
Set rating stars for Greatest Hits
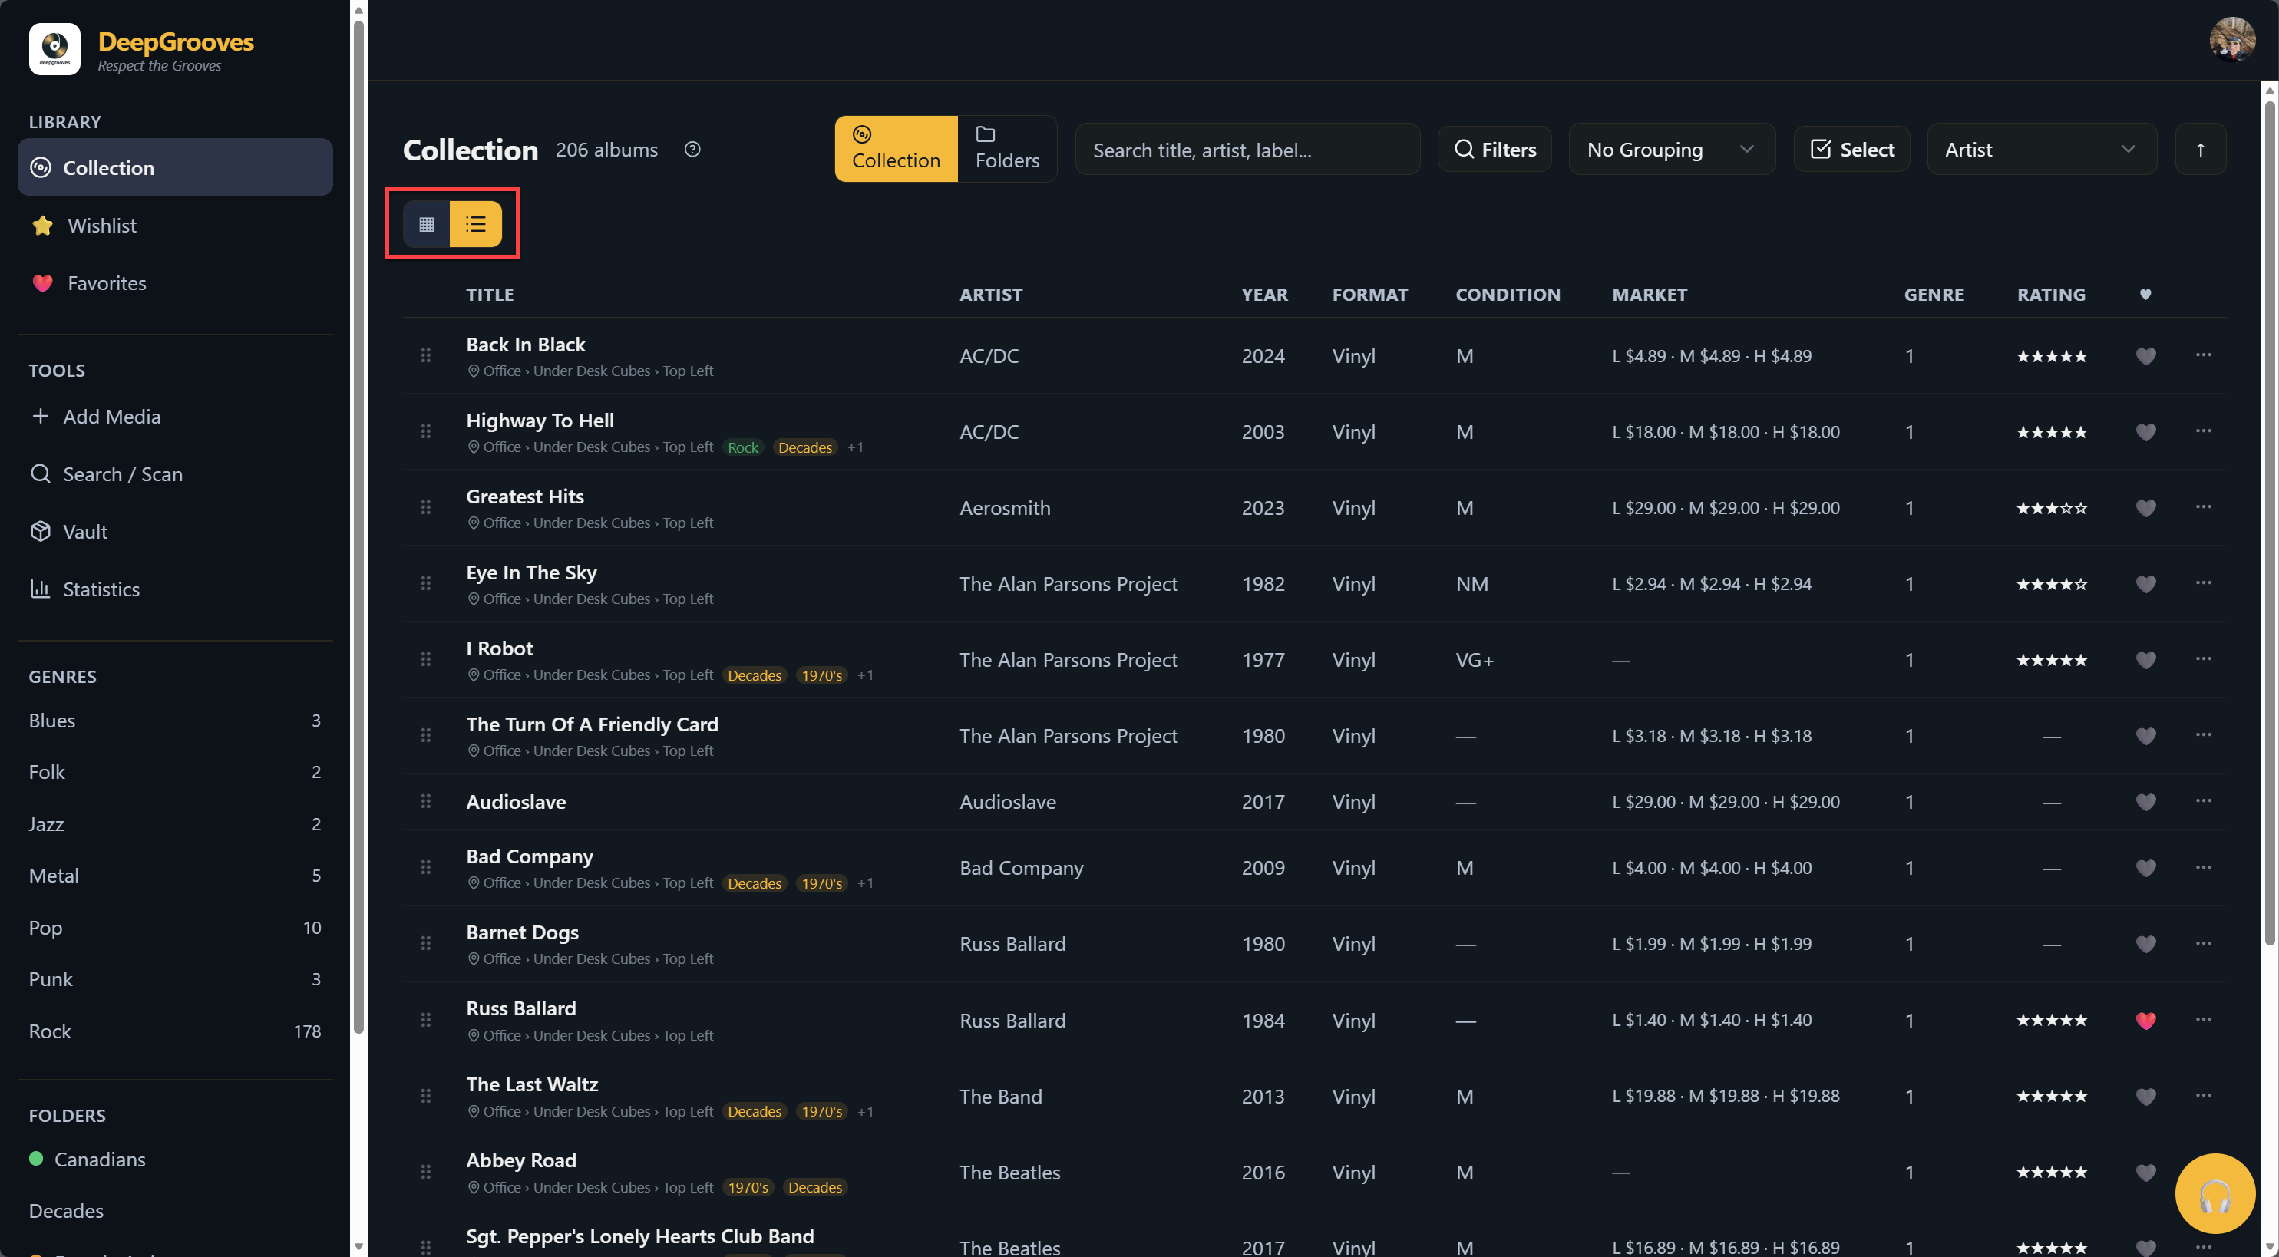click(2051, 509)
